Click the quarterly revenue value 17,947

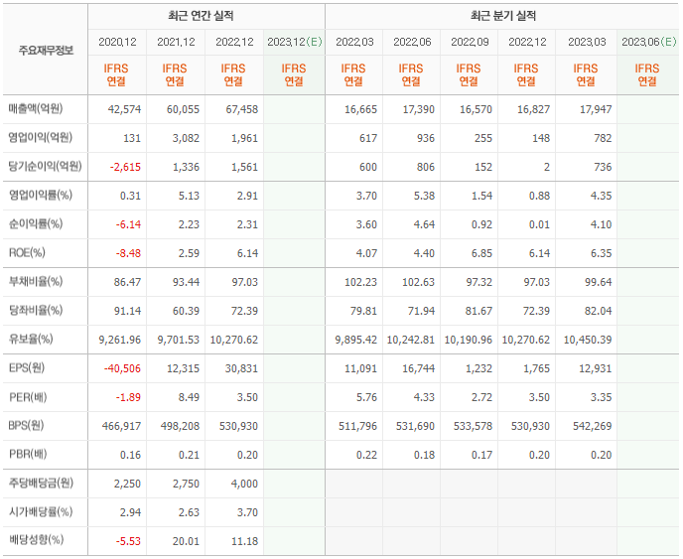tap(596, 109)
